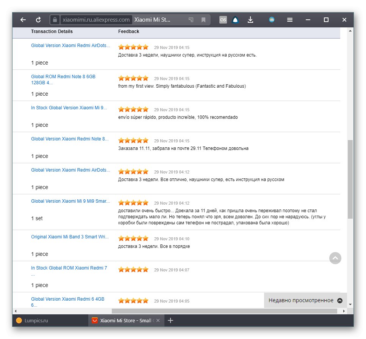This screenshot has width=366, height=339.
Task: Open the Alice assistant triangle icon
Action: click(235, 20)
